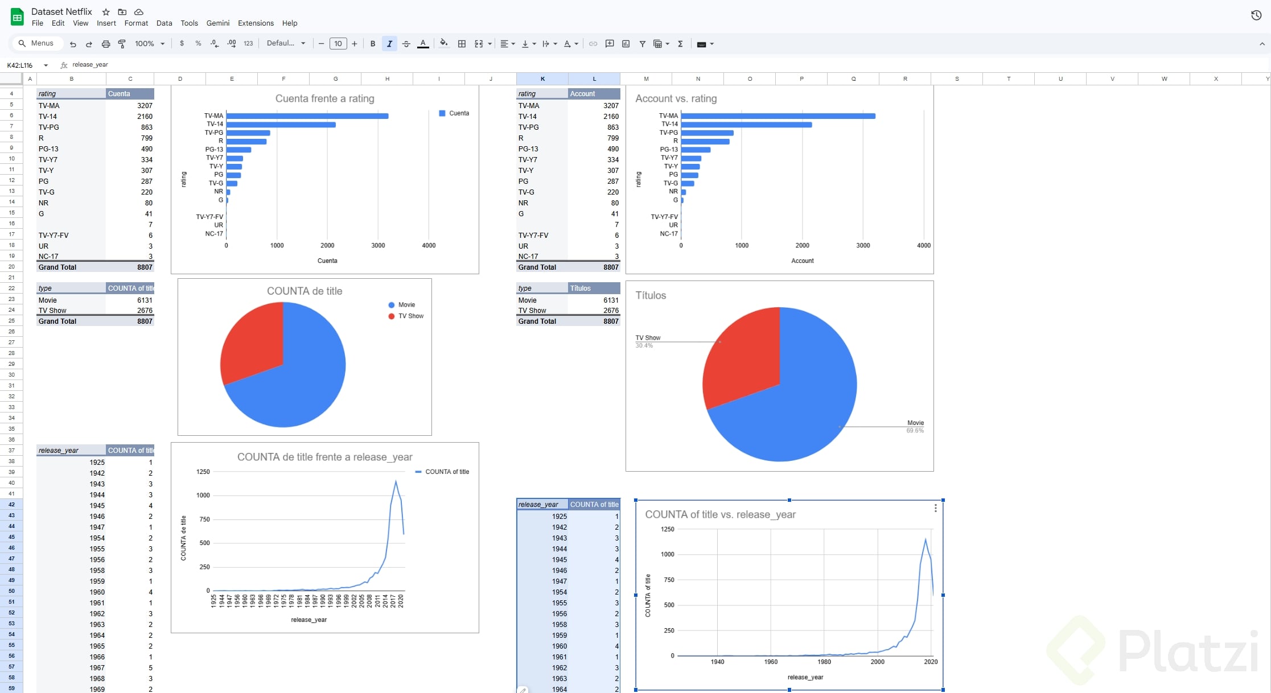Viewport: 1271px width, 693px height.
Task: Expand the name box dropdown arrow
Action: point(46,65)
